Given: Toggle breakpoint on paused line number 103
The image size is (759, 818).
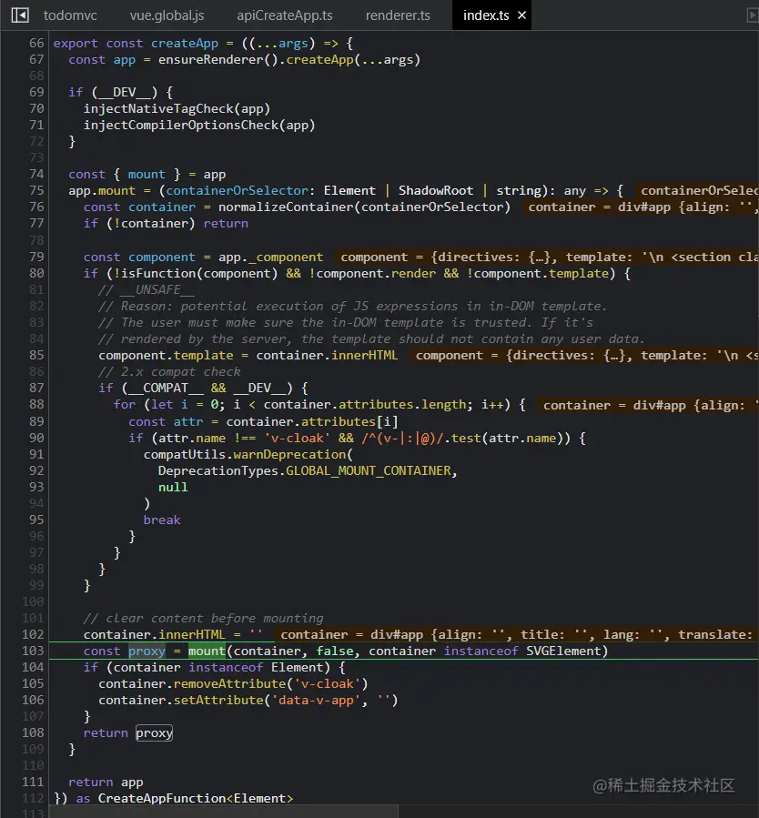Looking at the screenshot, I should coord(33,651).
